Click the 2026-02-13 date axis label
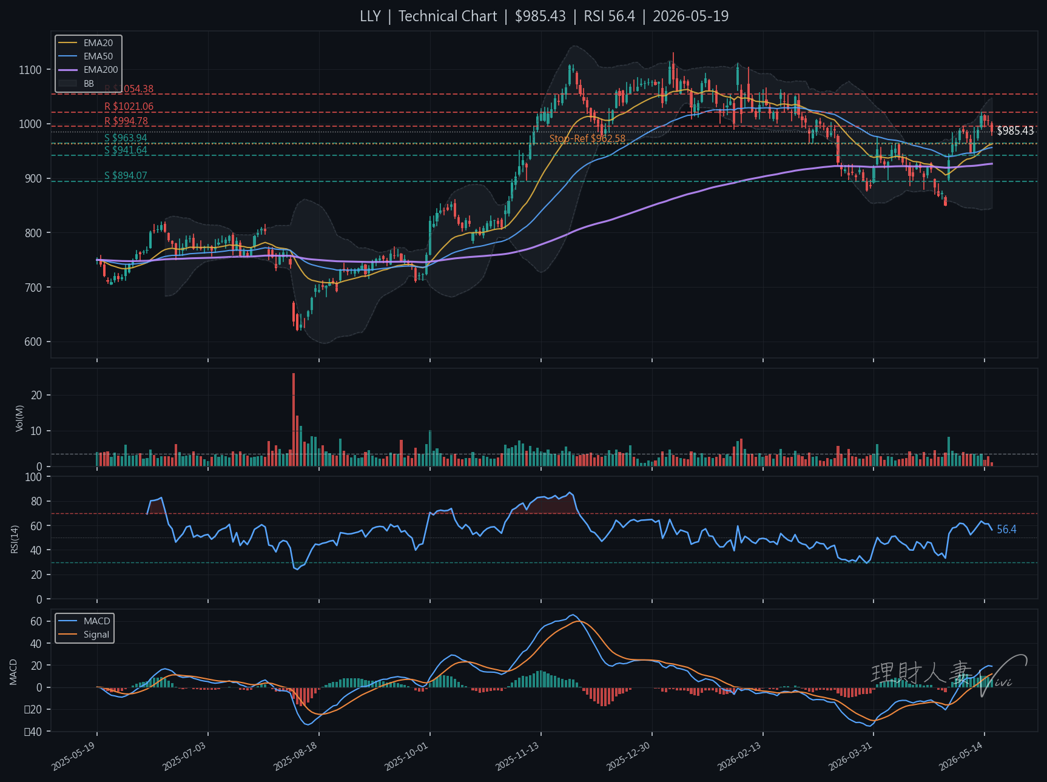Screen dimensions: 1047x782 [x=739, y=757]
